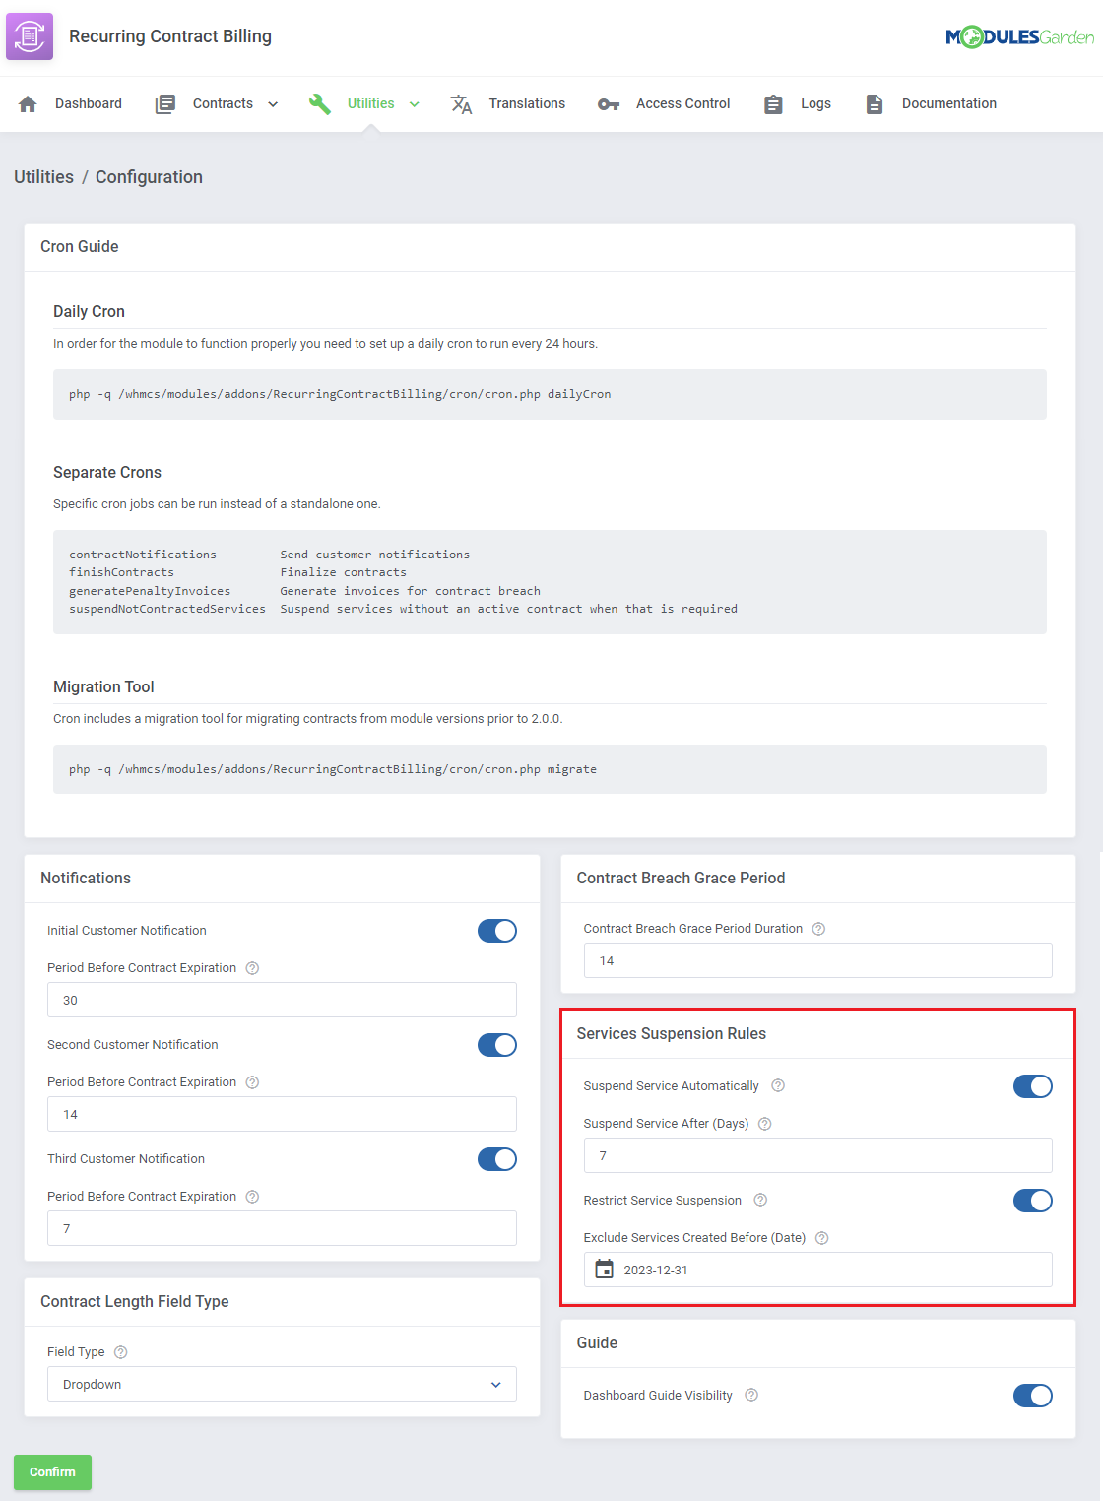The image size is (1104, 1501).
Task: Click the ModulesGarden logo
Action: coord(1020,37)
